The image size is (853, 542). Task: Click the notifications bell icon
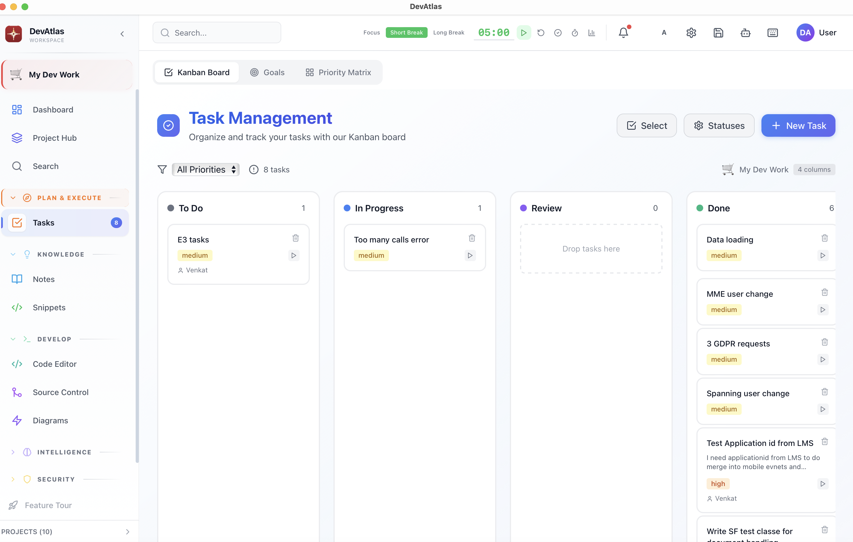point(623,32)
